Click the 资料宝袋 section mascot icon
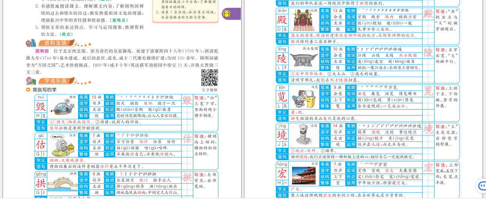Image resolution: width=486 pixels, height=199 pixels. (31, 43)
